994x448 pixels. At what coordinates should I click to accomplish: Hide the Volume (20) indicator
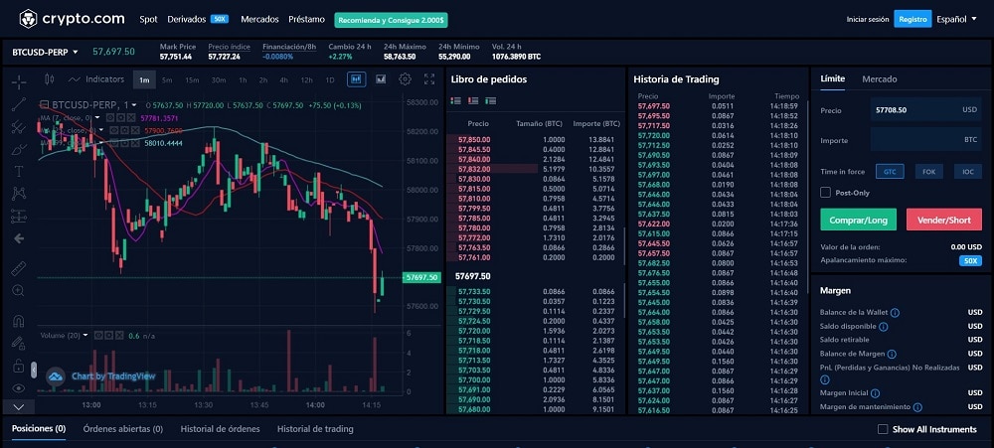(x=99, y=335)
